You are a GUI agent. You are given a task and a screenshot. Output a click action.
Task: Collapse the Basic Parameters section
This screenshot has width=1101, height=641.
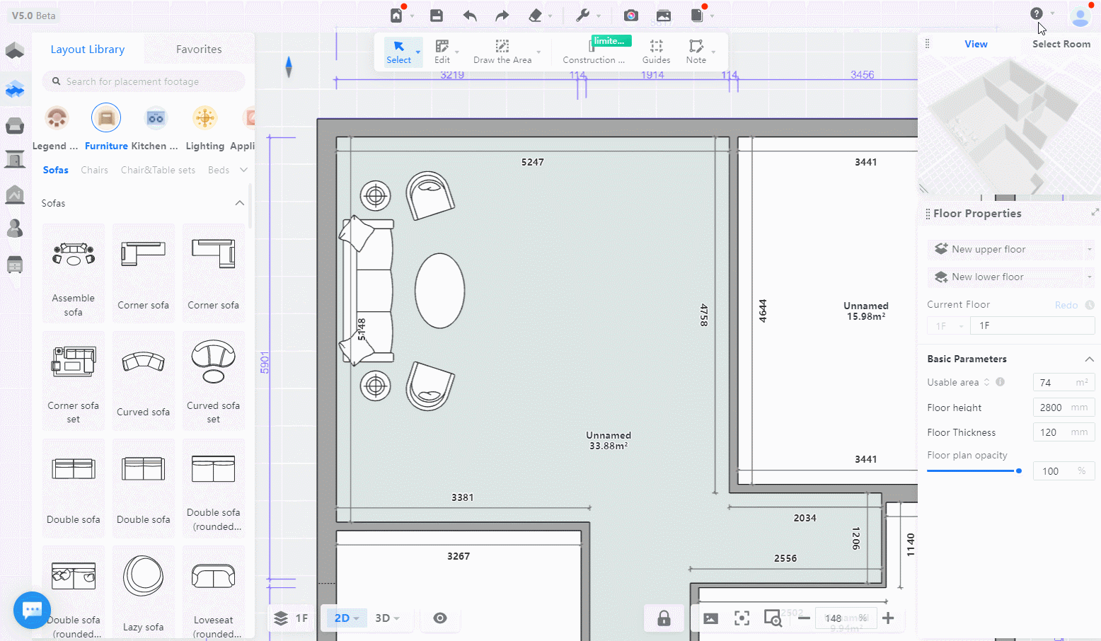(x=1089, y=359)
